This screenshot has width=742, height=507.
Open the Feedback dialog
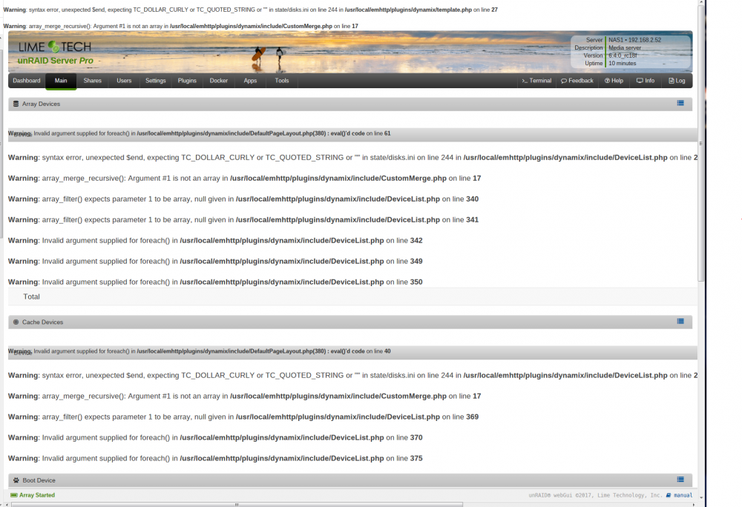[x=577, y=81]
